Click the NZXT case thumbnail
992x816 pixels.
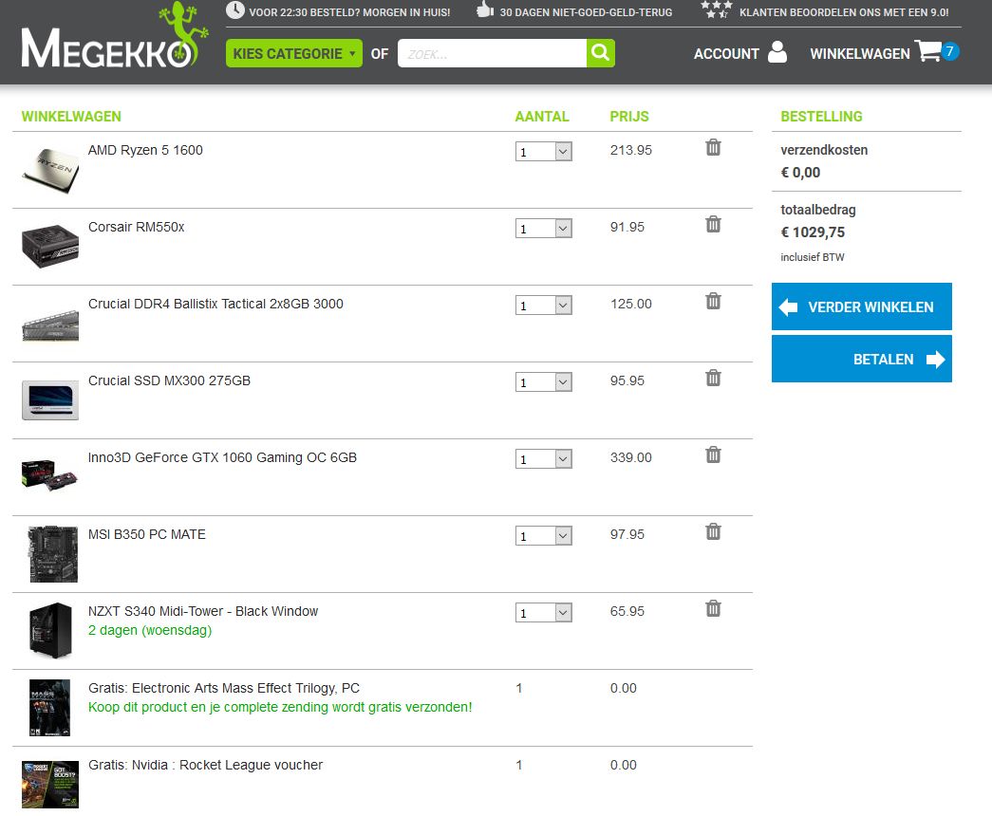[x=50, y=630]
